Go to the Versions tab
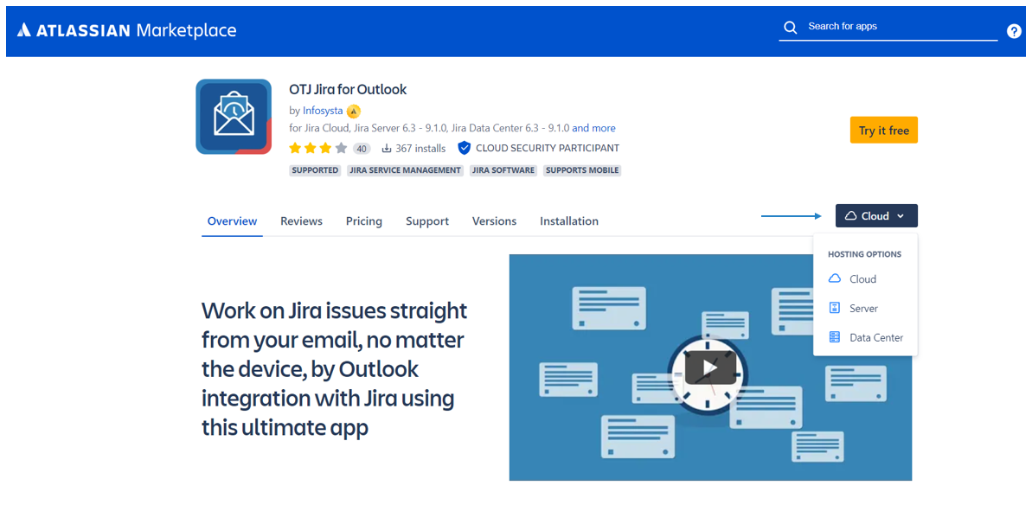The image size is (1032, 524). tap(494, 221)
